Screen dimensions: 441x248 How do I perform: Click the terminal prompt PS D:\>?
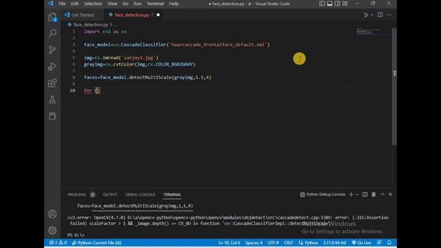[x=76, y=235]
